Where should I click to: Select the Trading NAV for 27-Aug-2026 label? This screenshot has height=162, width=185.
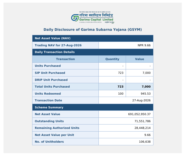[x=58, y=45]
